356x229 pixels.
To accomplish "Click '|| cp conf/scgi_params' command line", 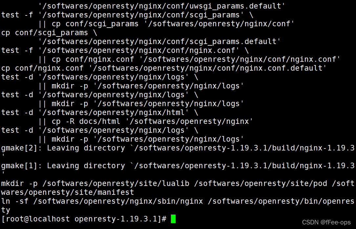I will click(x=166, y=24).
